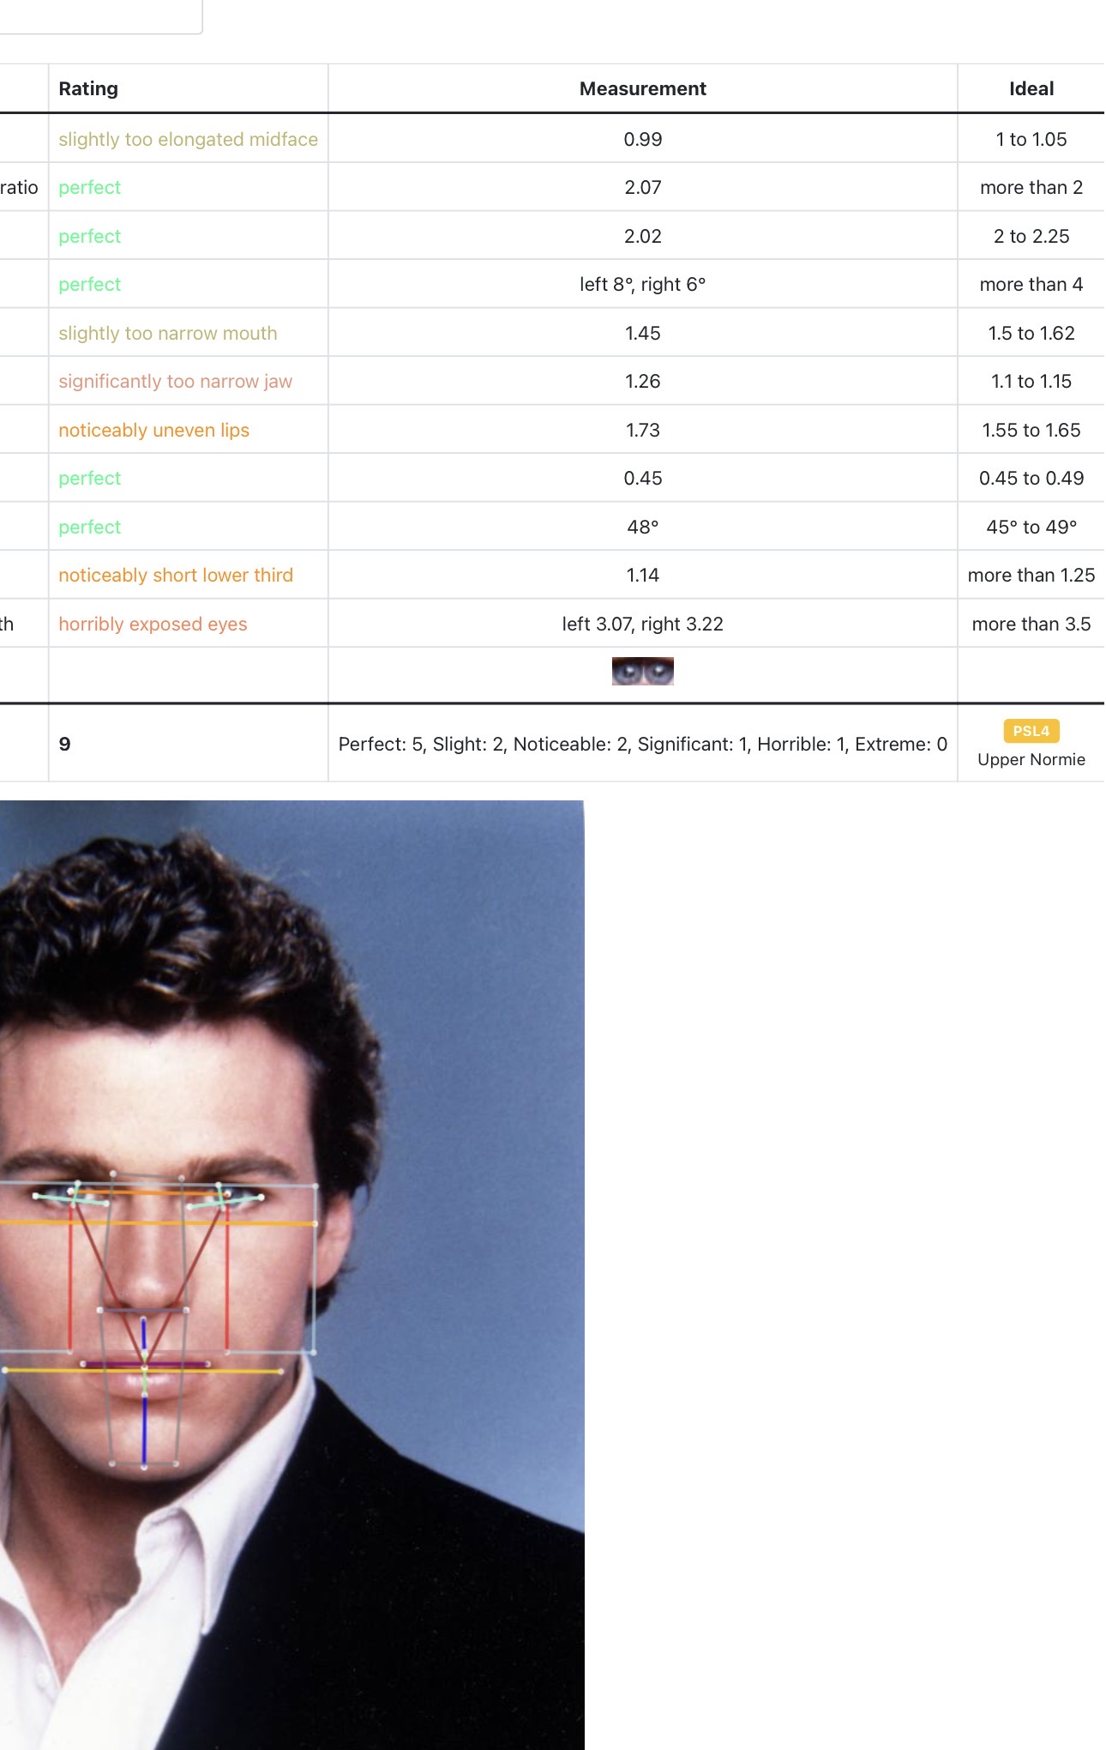Click the overall score 9 cell
The height and width of the screenshot is (1750, 1106).
[x=65, y=744]
